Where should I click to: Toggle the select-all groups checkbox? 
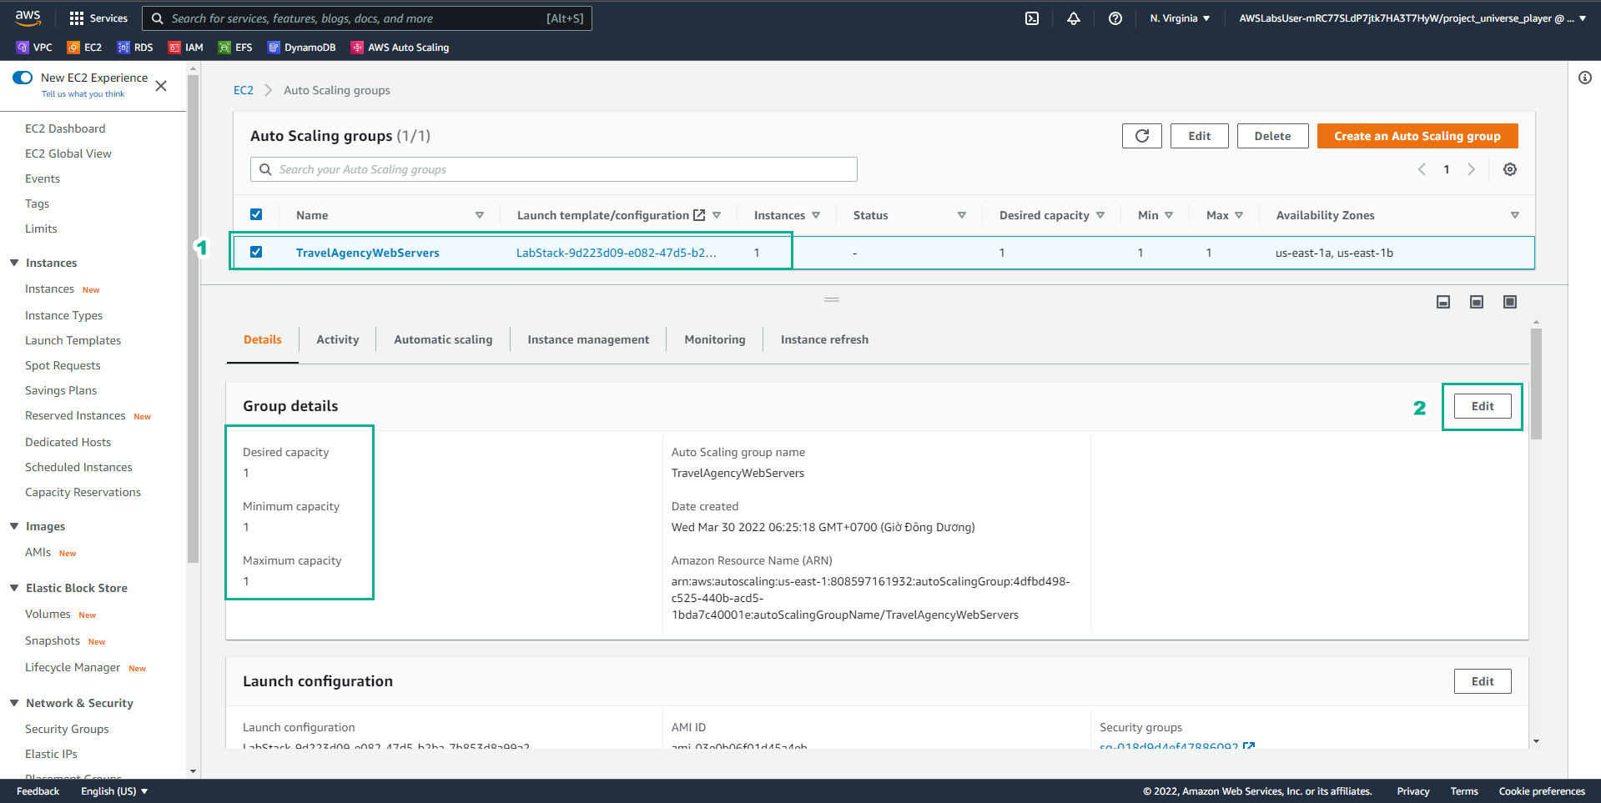click(256, 214)
